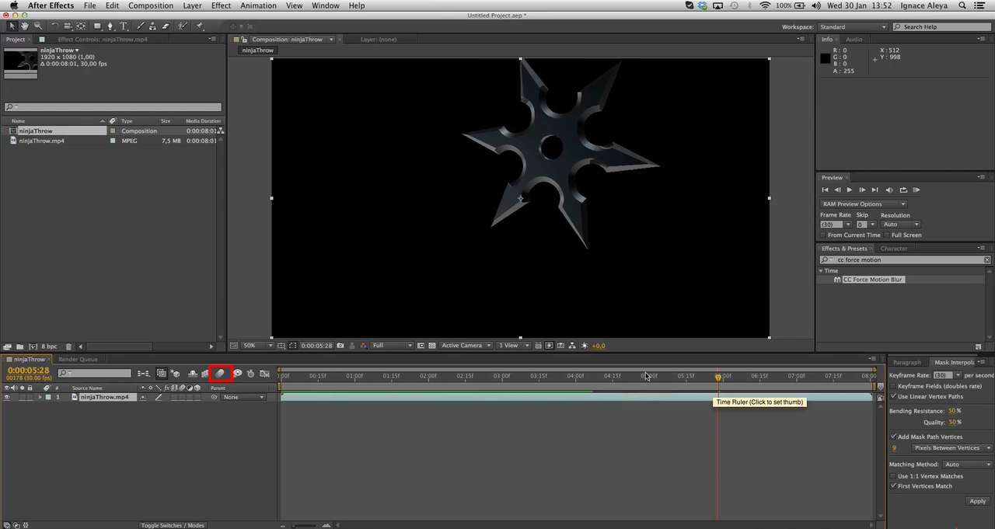995x529 pixels.
Task: Toggle Frame Blending enable button
Action: pyautogui.click(x=204, y=374)
